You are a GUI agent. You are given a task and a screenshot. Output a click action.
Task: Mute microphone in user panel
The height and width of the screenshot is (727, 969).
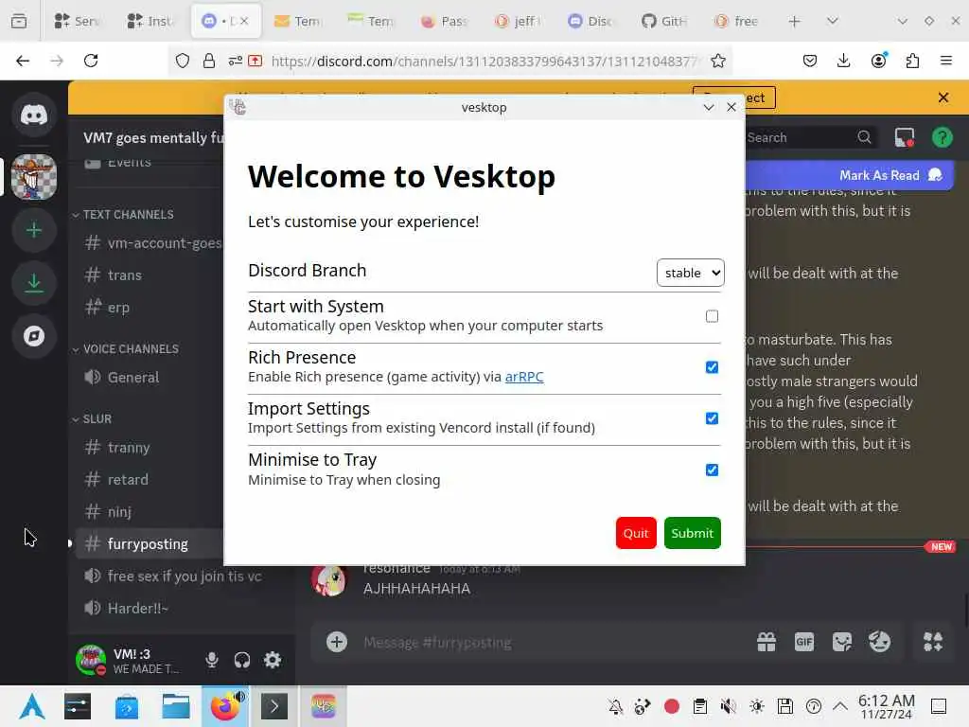211,660
